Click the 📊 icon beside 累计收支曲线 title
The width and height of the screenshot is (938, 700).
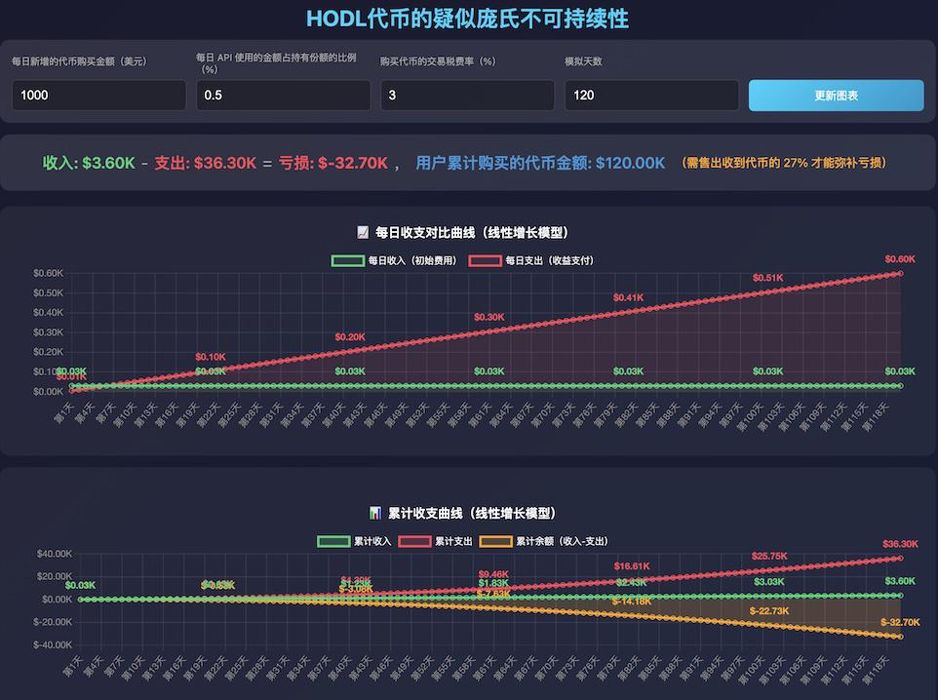375,513
